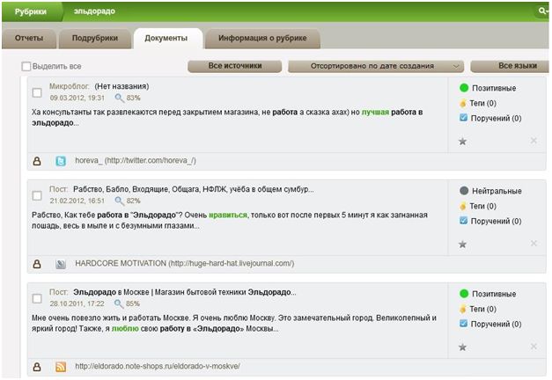This screenshot has width=552, height=380.
Task: Click the RSS feed icon for eldorado.note-shops.ru
Action: 61,366
